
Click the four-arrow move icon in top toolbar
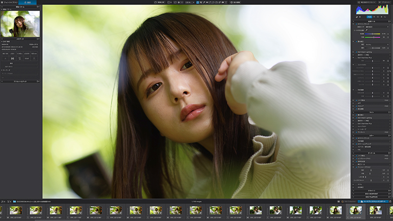[x=179, y=2]
